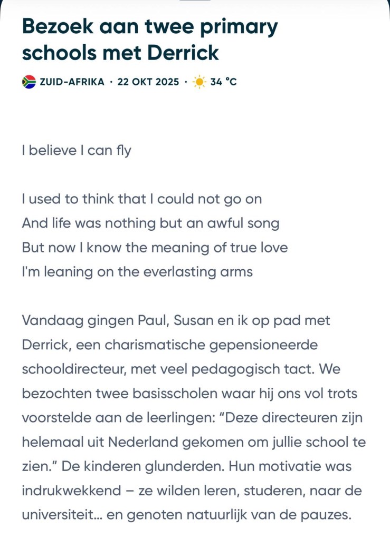Click the date 22 OKT 2025
390x539 pixels.
(148, 82)
